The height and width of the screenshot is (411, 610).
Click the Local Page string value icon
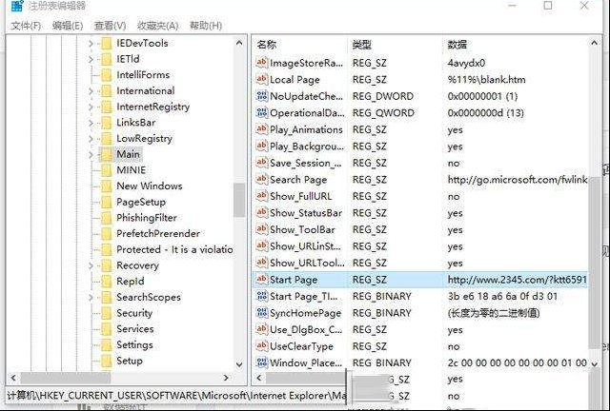262,79
